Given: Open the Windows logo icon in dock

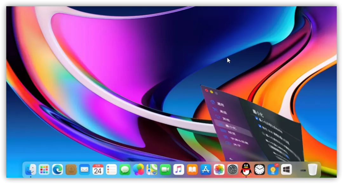Looking at the screenshot, I should (x=286, y=169).
